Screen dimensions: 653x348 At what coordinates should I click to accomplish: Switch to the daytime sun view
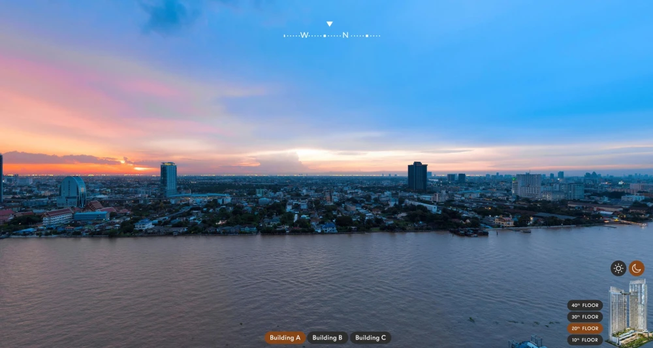(618, 268)
